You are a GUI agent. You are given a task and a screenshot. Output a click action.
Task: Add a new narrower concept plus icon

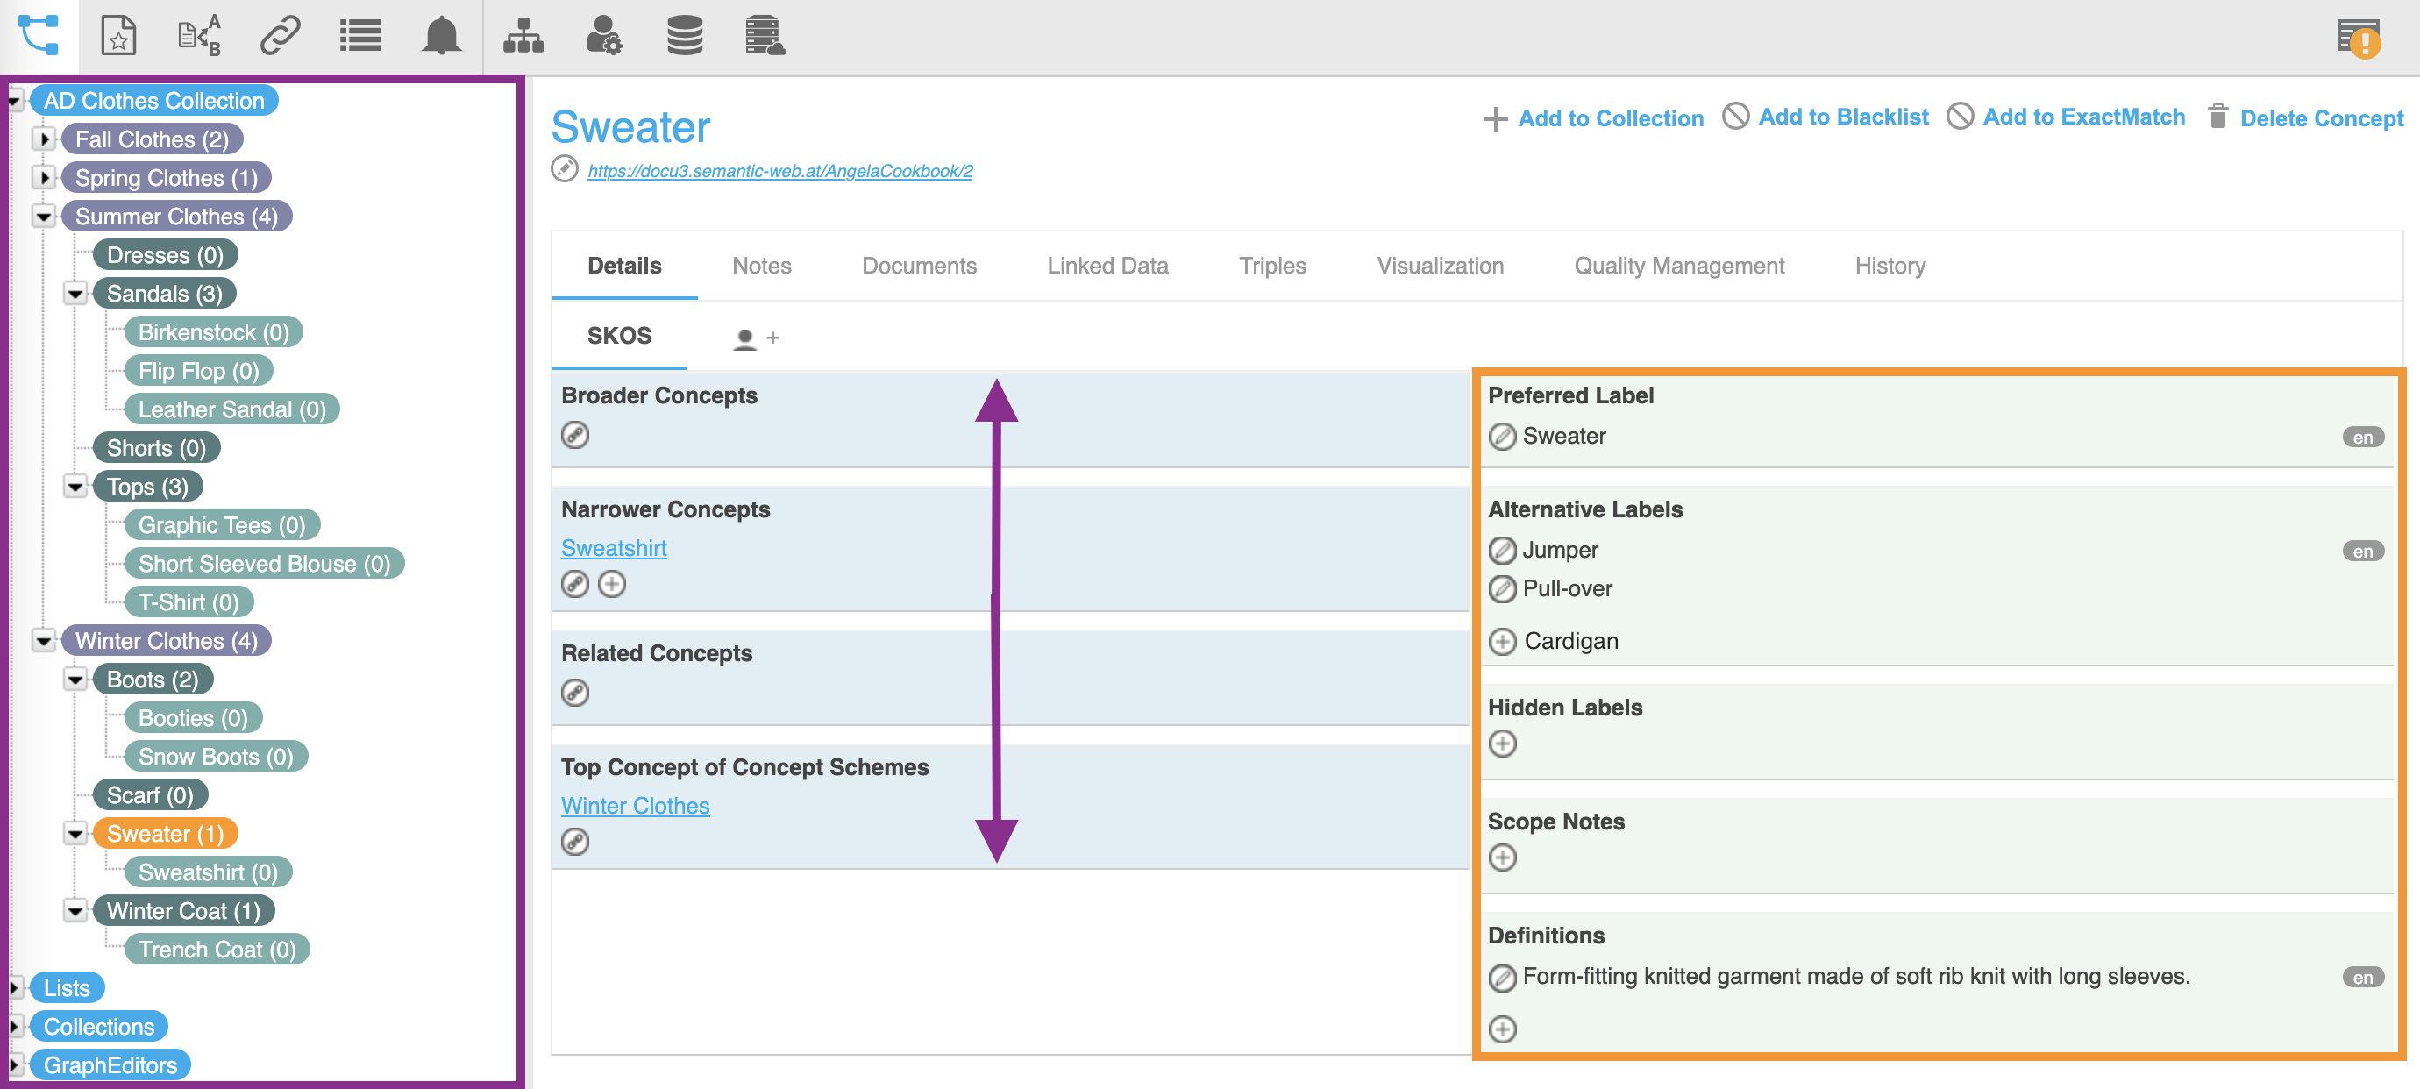tap(612, 585)
